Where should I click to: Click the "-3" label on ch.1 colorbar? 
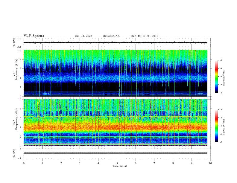tap(221, 60)
